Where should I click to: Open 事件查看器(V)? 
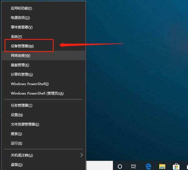pyautogui.click(x=44, y=27)
